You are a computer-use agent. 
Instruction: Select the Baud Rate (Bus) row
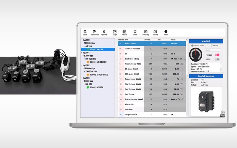point(152,59)
